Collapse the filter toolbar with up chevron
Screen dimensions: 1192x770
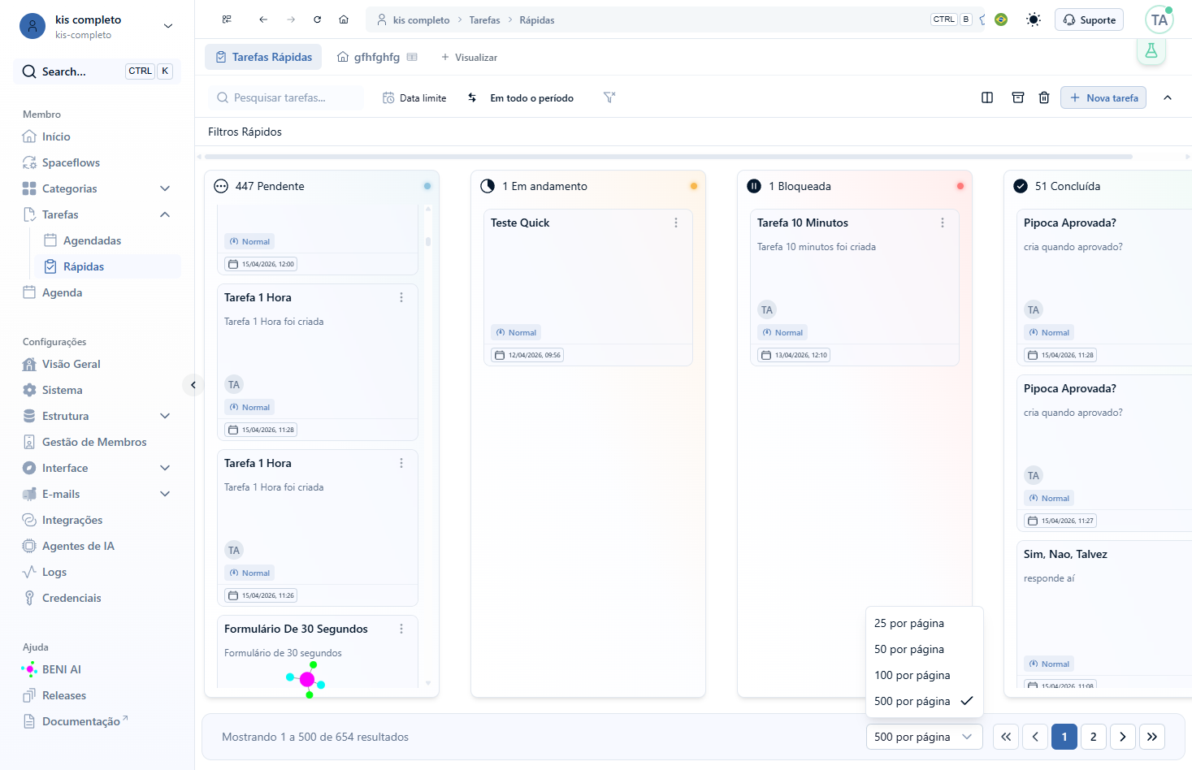pos(1168,97)
